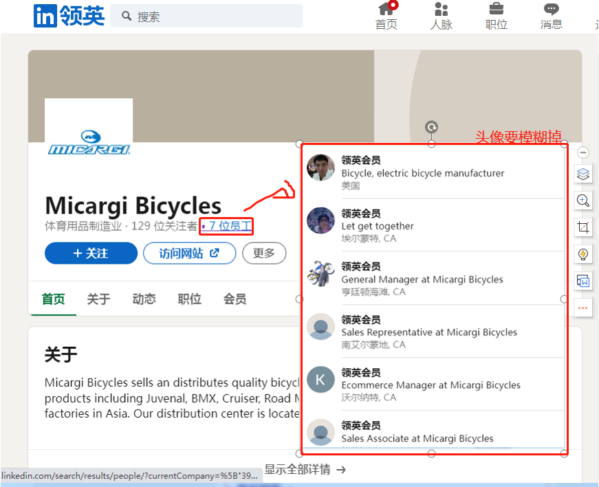Viewport: 599px width, 487px height.
Task: Click the 关于 section heading
Action: [x=61, y=354]
